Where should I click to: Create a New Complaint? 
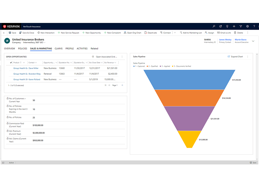pos(112,33)
